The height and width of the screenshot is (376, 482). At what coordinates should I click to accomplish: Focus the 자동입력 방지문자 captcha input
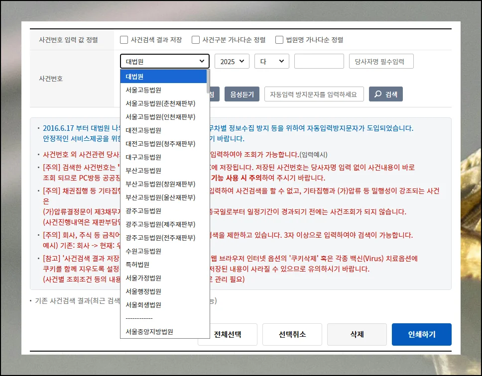pos(314,94)
